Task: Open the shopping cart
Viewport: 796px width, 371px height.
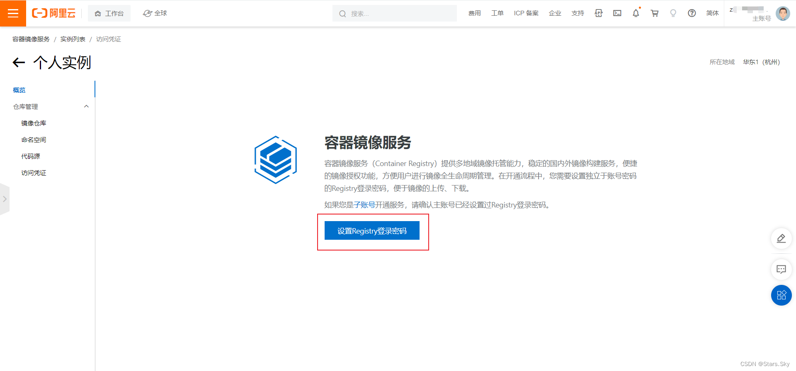Action: tap(655, 13)
